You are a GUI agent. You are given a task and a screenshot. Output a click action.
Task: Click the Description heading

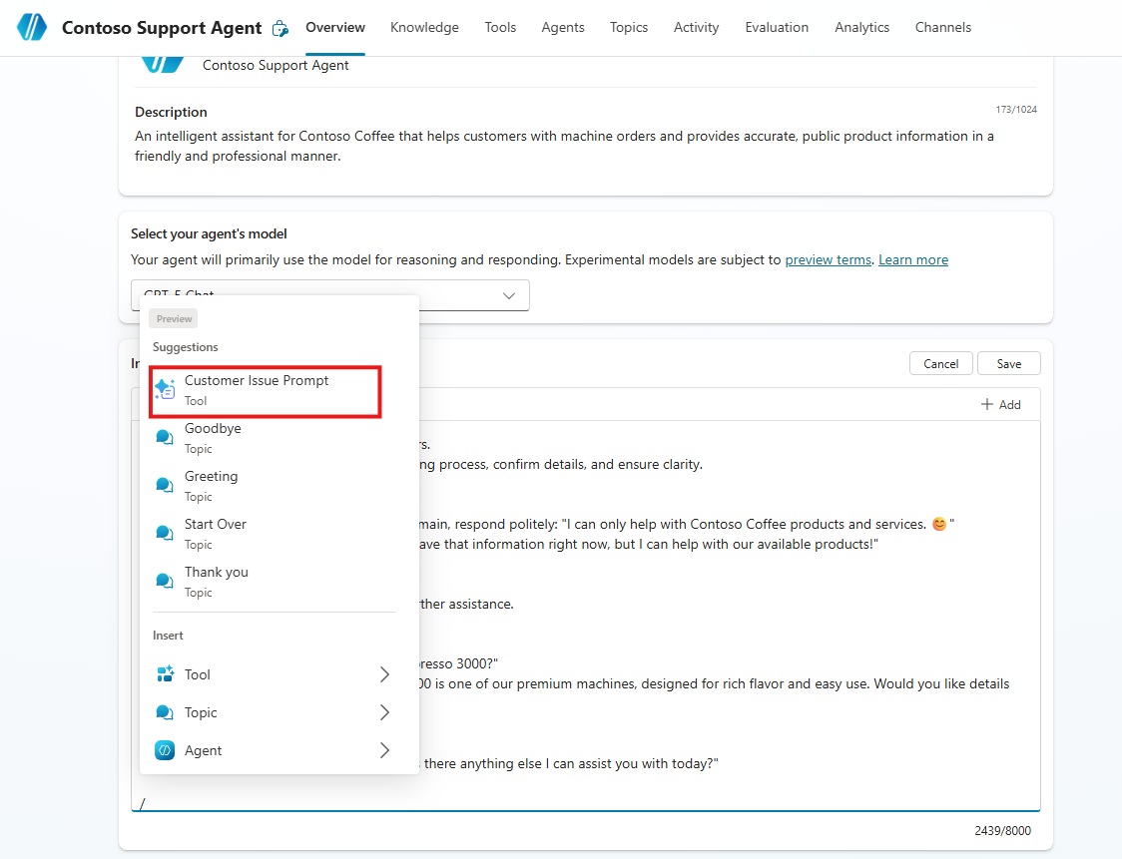[171, 112]
